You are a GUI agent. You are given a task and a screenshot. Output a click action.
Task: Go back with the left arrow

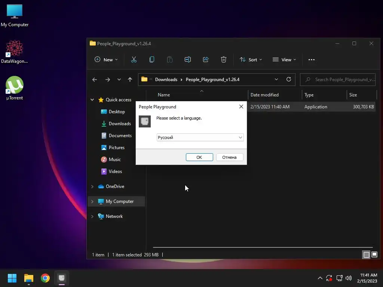95,80
